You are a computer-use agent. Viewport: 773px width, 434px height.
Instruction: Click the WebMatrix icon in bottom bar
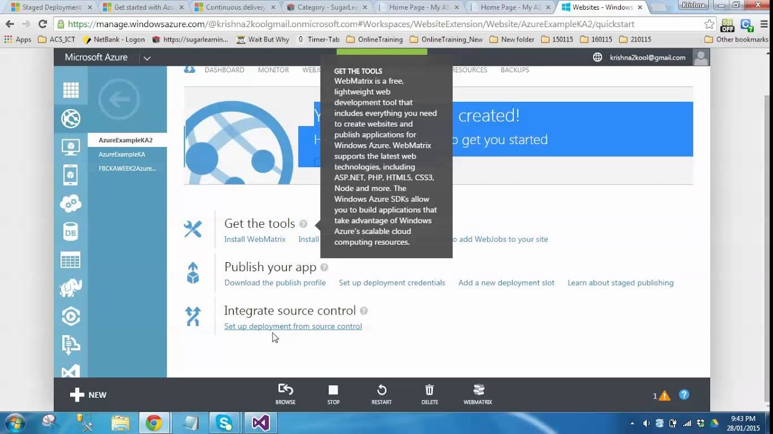click(478, 394)
